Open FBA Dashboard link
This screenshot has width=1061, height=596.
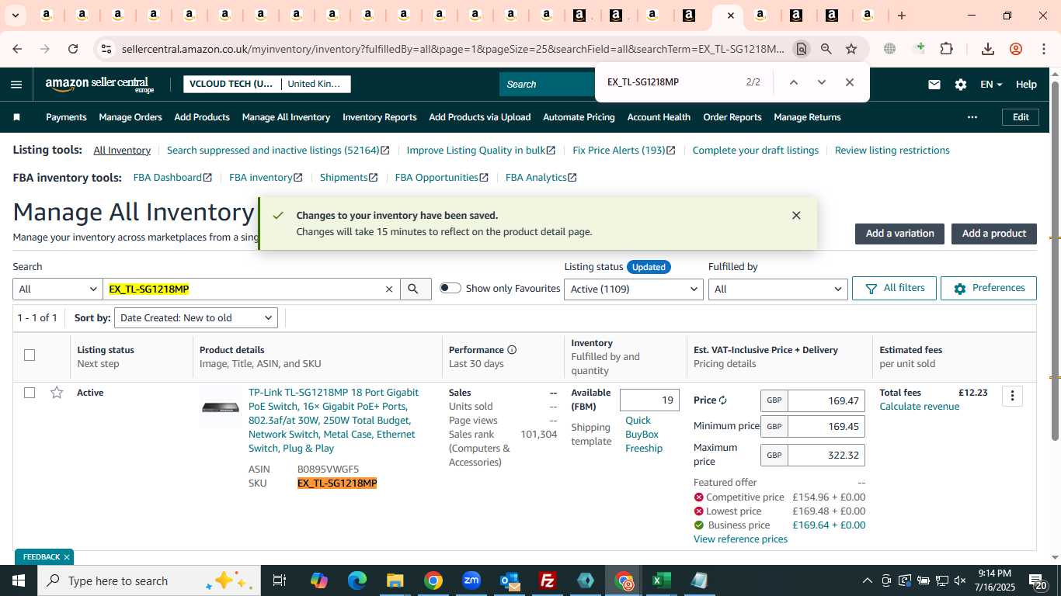172,178
